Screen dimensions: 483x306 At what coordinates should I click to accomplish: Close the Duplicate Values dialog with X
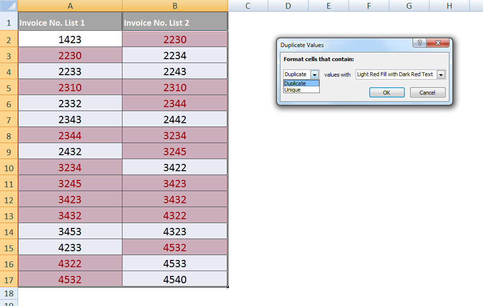(x=438, y=43)
